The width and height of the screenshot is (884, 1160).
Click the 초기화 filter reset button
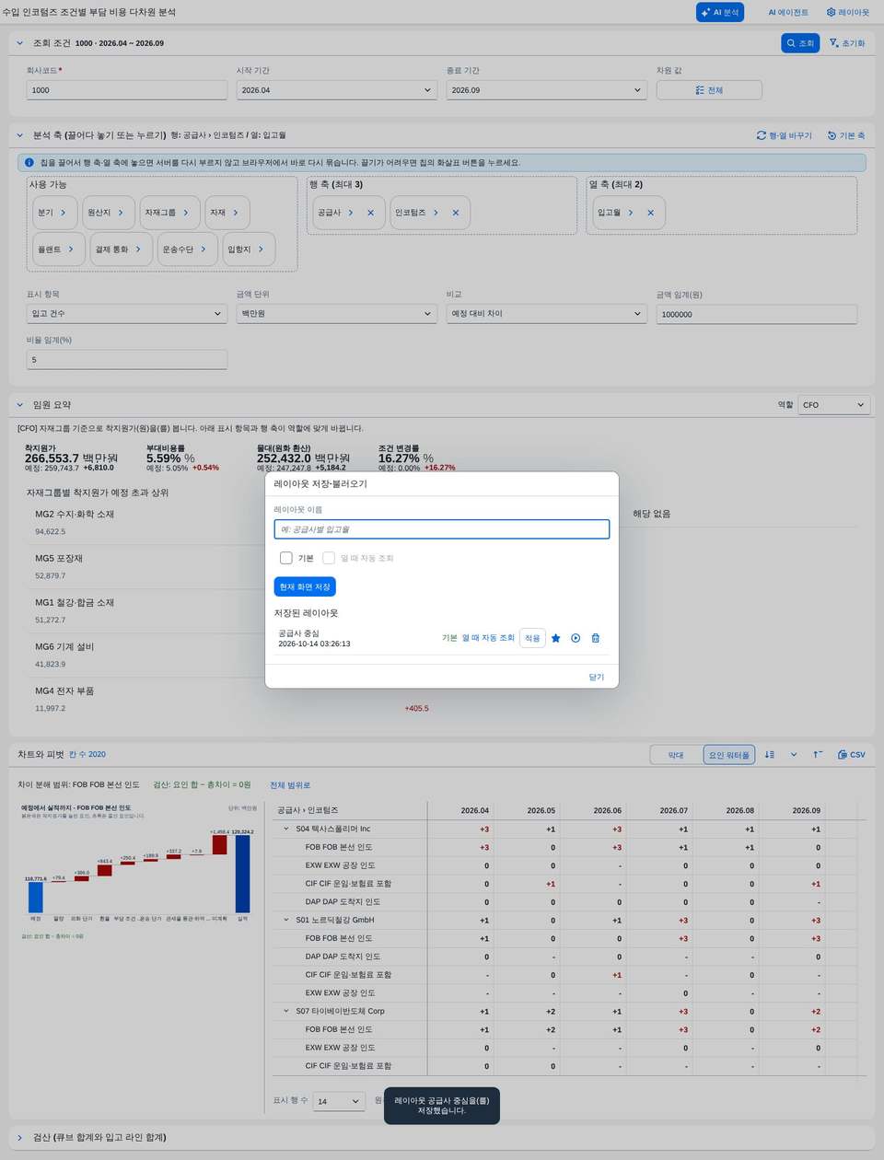(847, 43)
